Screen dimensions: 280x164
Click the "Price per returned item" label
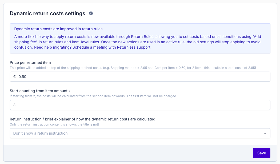pos(30,63)
